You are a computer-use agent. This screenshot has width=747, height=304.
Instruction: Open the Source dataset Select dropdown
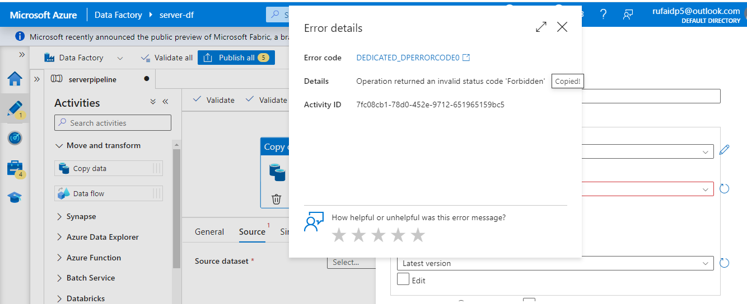[x=351, y=262]
